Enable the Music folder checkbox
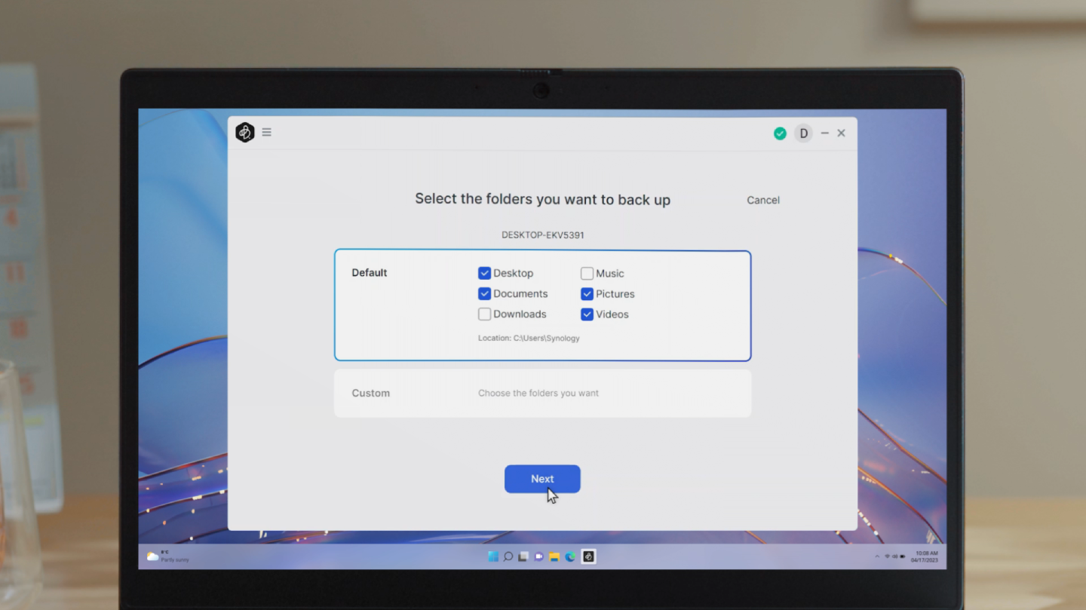Viewport: 1086px width, 610px height. [x=587, y=274]
